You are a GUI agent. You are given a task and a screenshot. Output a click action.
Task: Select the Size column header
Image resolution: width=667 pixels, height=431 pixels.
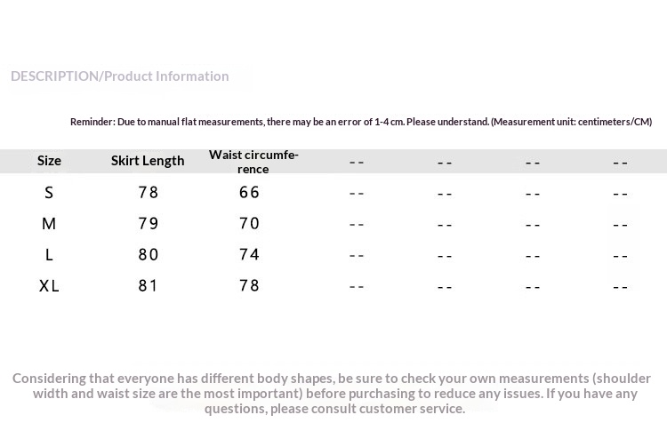pos(49,161)
